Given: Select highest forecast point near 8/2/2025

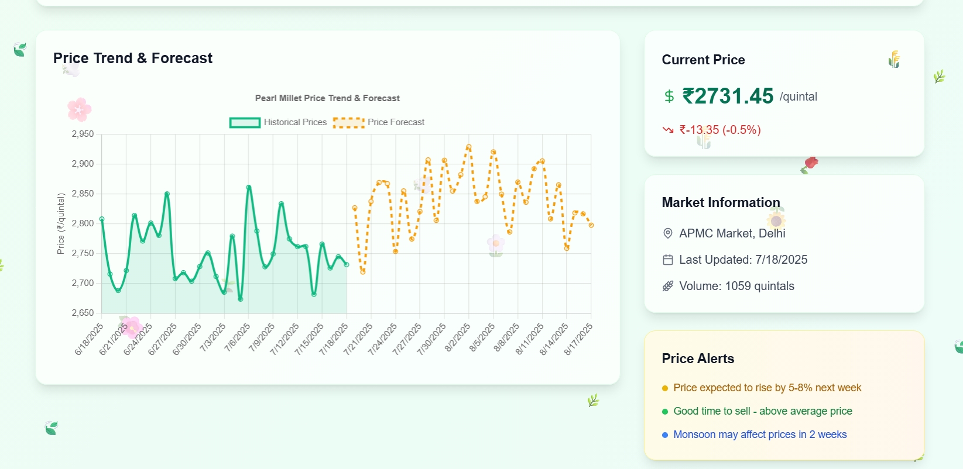Looking at the screenshot, I should coord(469,147).
